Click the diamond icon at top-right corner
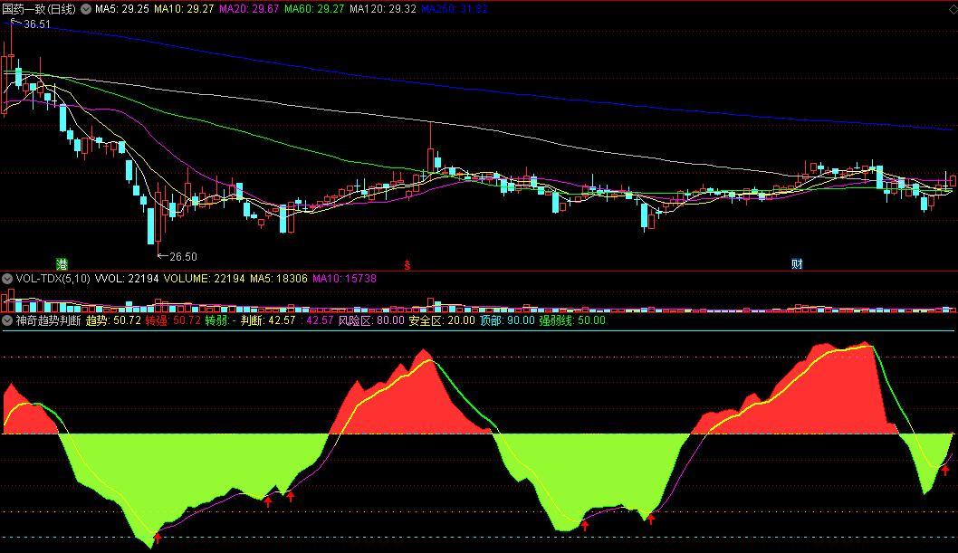The height and width of the screenshot is (553, 958). point(953,9)
